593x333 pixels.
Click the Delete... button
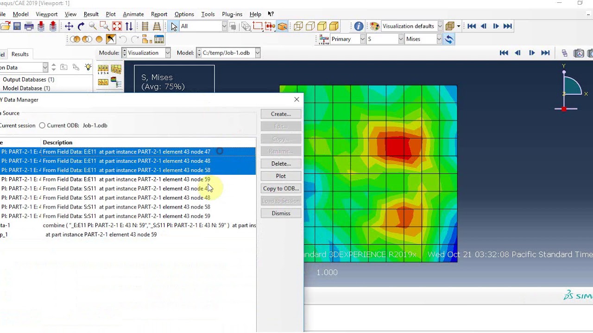281,164
